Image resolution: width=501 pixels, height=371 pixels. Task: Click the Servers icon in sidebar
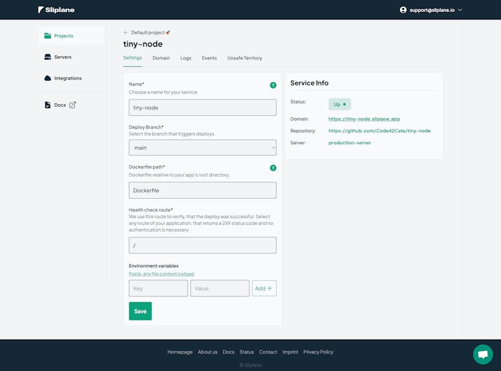tap(47, 57)
